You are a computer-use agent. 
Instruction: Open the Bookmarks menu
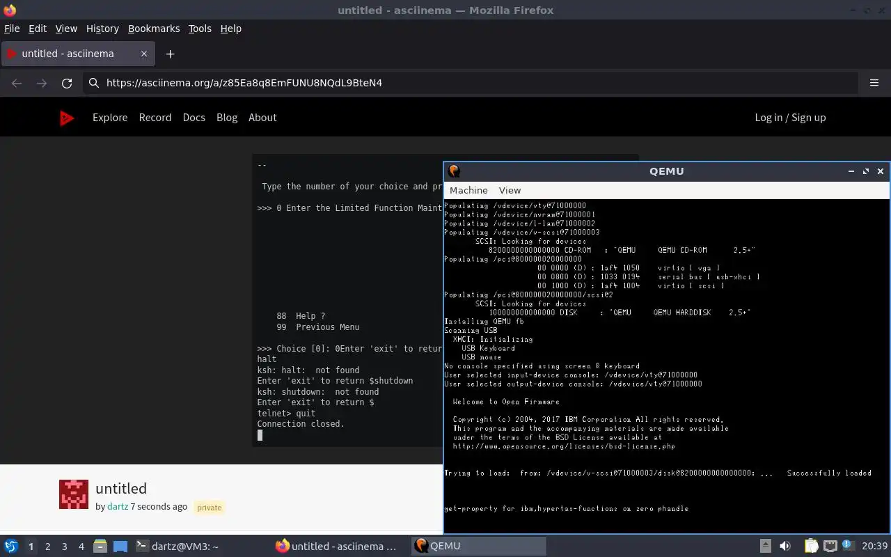coord(154,29)
